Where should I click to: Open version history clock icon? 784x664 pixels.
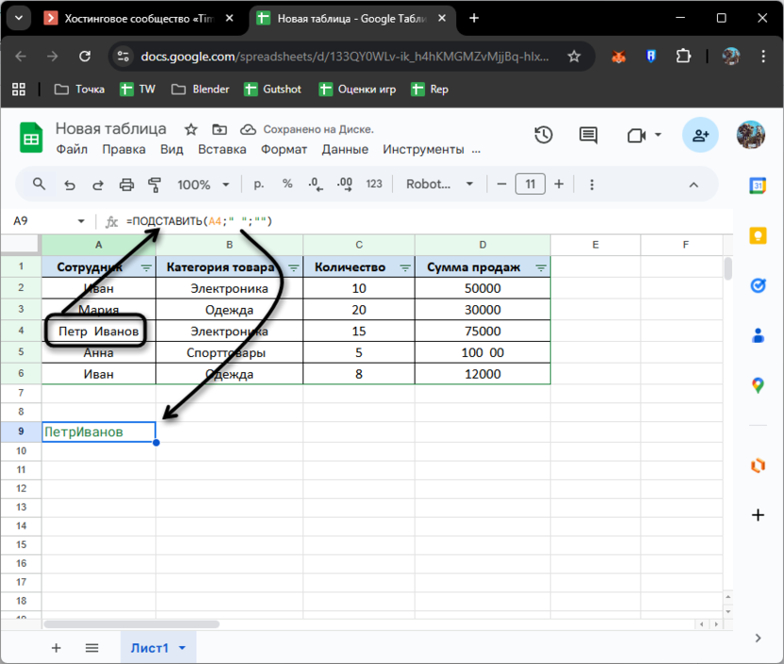coord(544,136)
